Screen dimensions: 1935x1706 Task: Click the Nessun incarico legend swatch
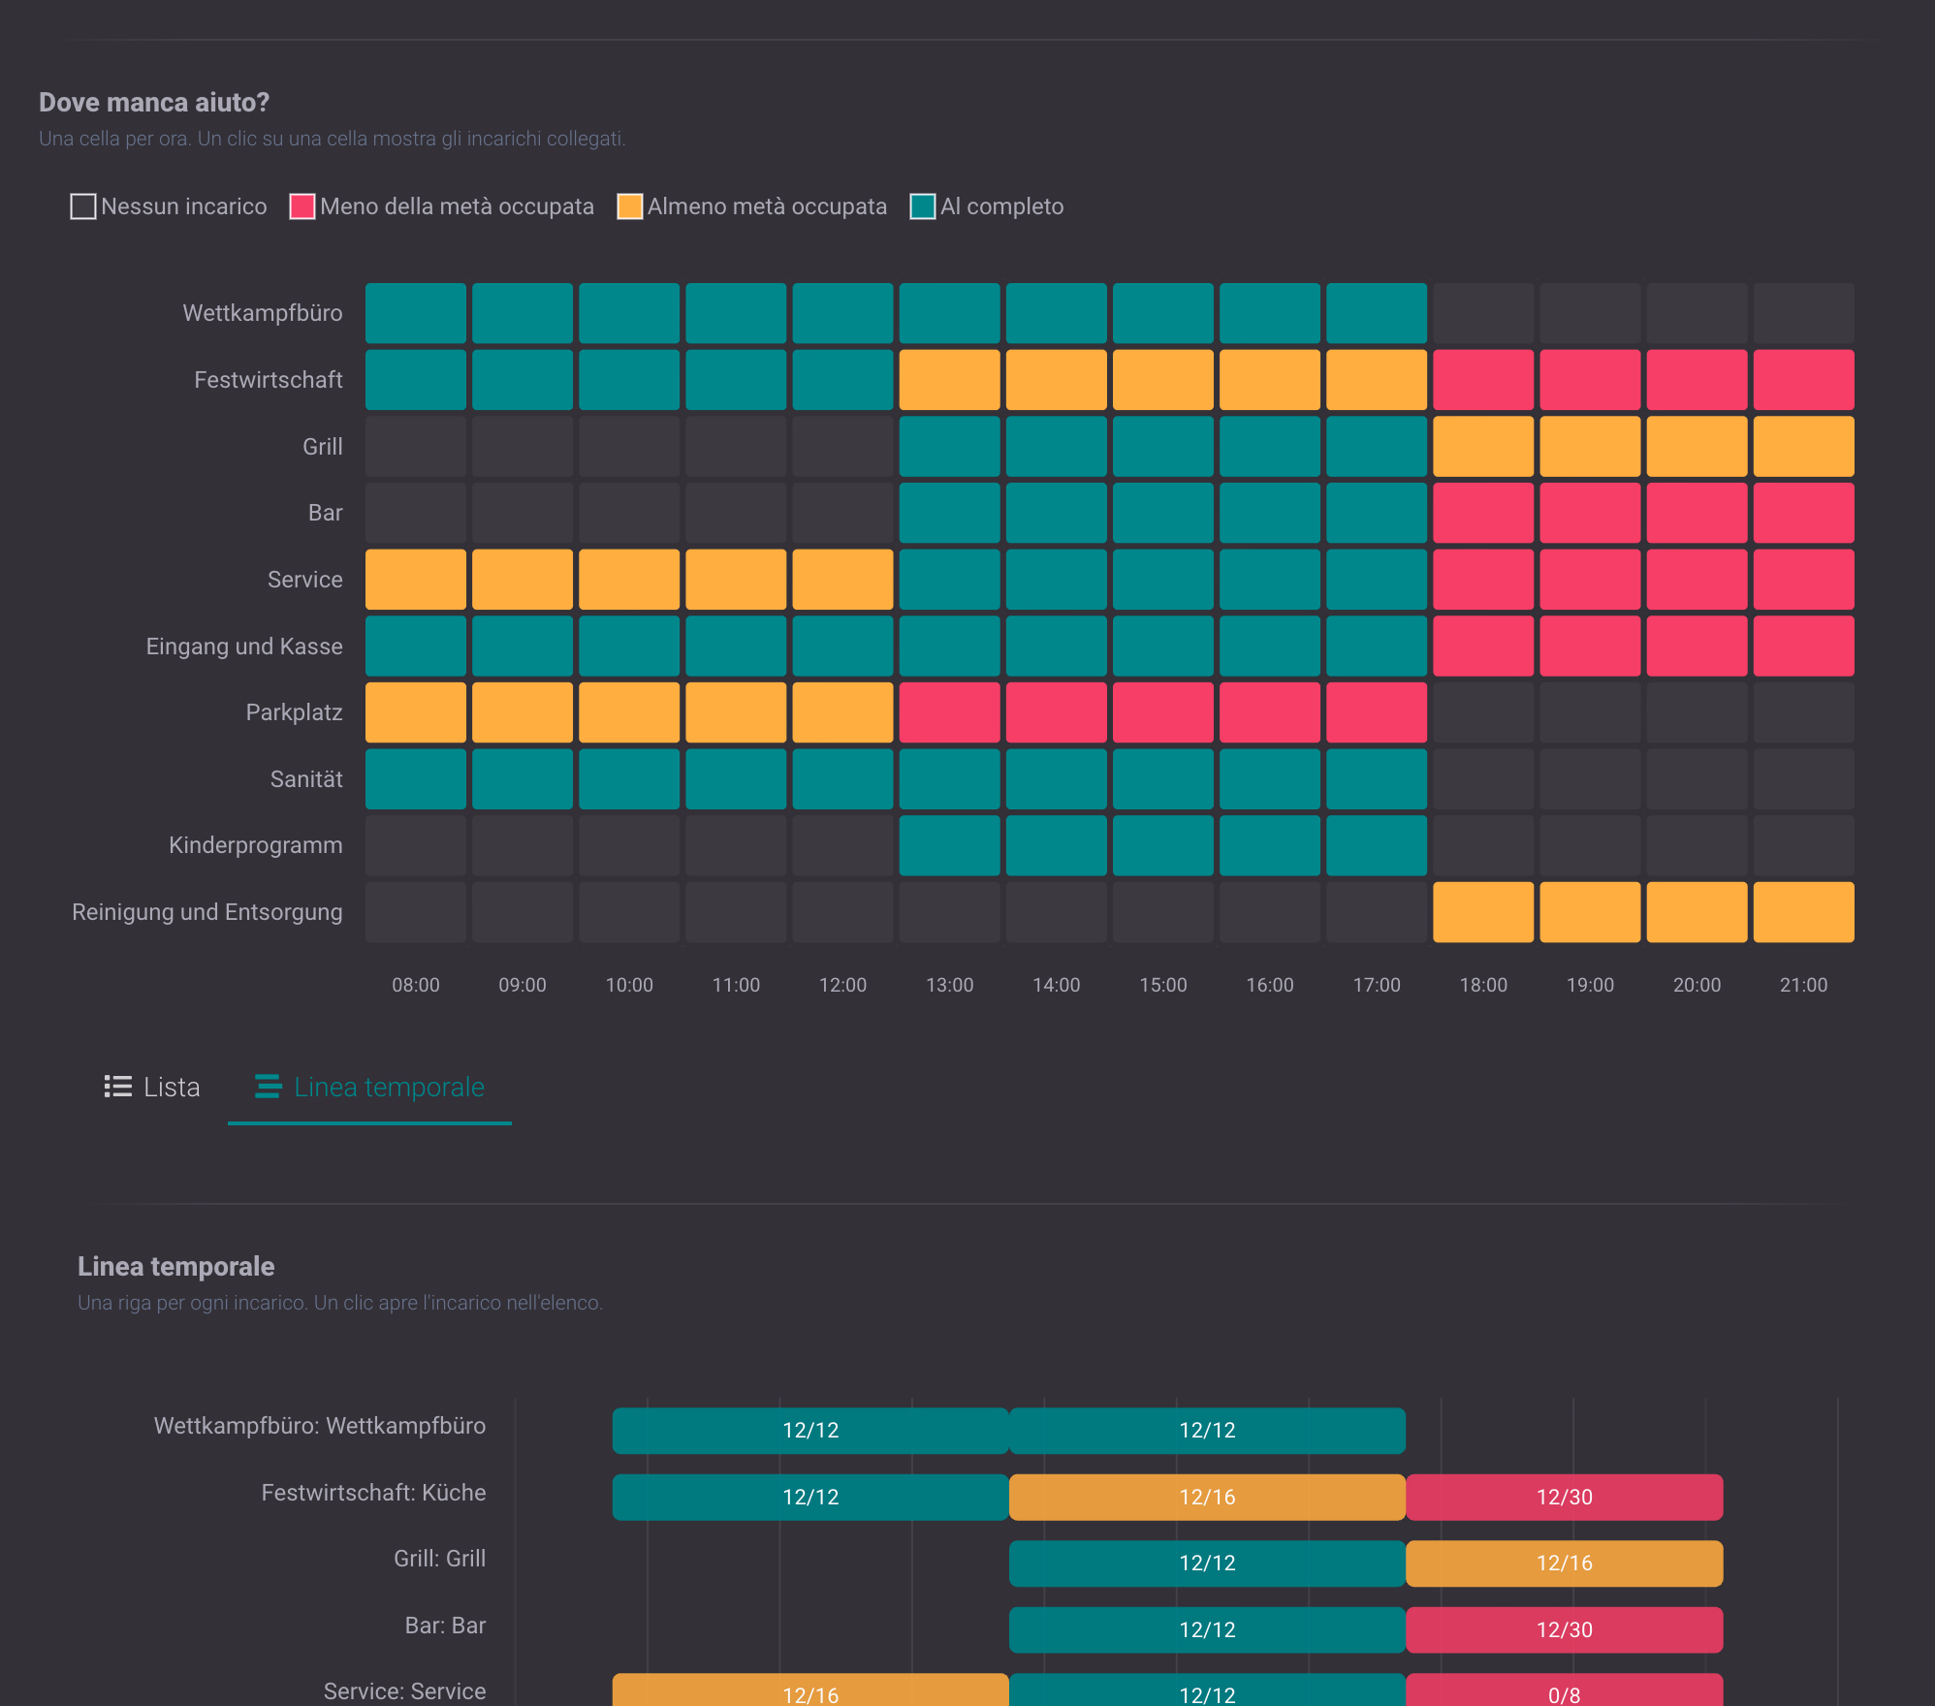coord(83,206)
